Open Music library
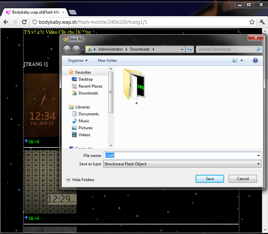This screenshot has height=234, width=268. point(84,121)
